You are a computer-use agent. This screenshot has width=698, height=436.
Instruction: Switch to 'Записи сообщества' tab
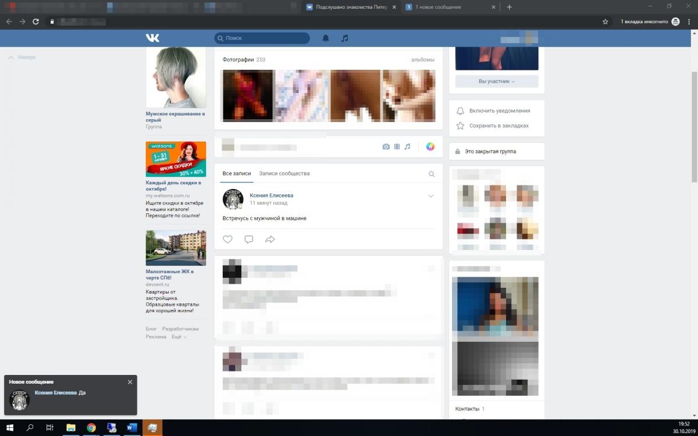pyautogui.click(x=284, y=173)
